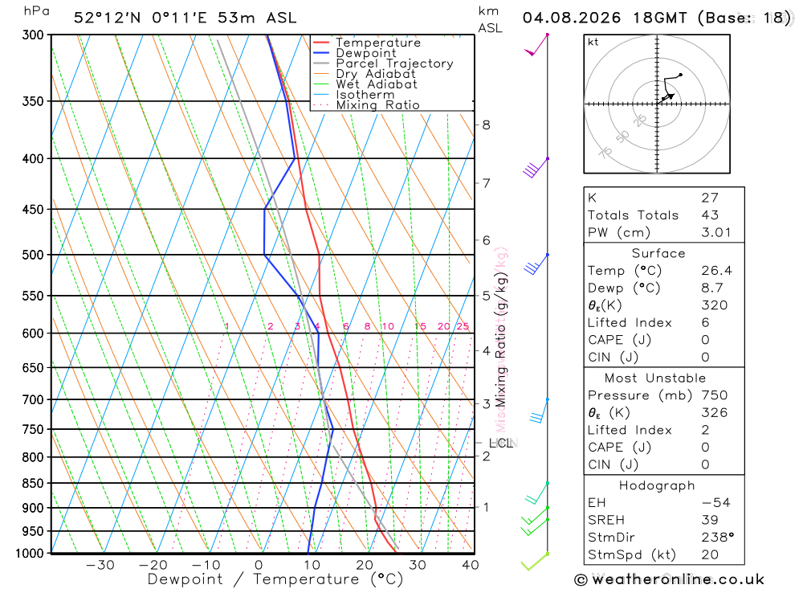The height and width of the screenshot is (589, 803).
Task: Click the yellow-green wind barb at 1000 hPa
Action: 535,562
